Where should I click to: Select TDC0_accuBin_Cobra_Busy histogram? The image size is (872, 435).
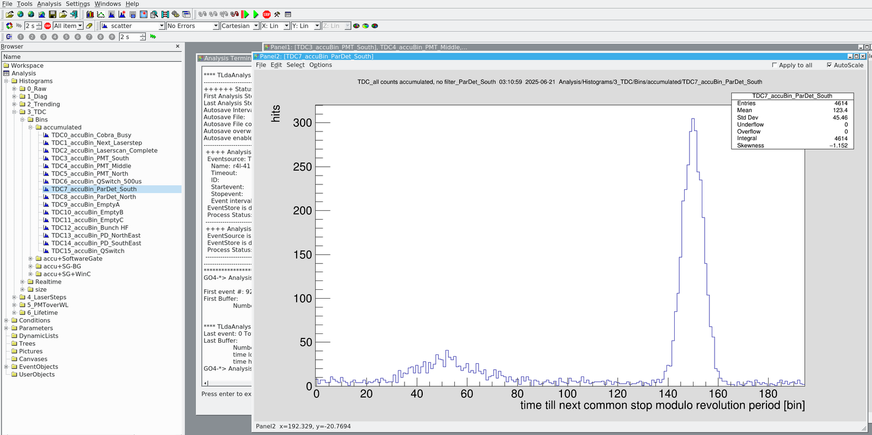91,135
